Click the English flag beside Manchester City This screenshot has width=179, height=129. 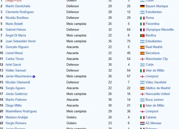tap(142, 59)
